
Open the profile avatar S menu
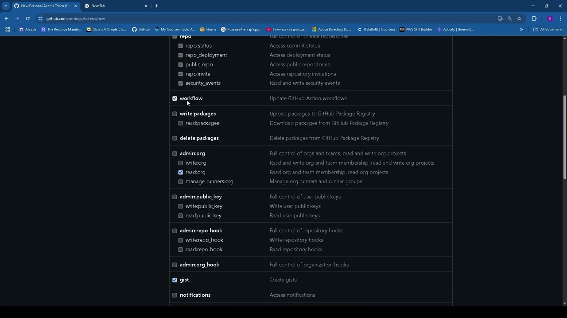pos(550,19)
